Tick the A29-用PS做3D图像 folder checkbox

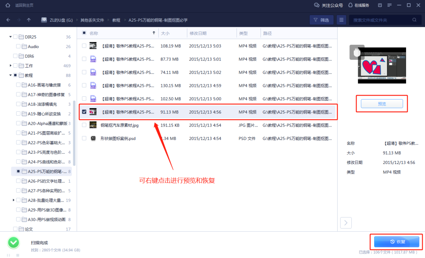(x=18, y=210)
